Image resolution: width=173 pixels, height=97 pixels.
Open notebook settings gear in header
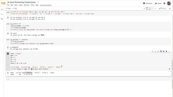point(164,4)
